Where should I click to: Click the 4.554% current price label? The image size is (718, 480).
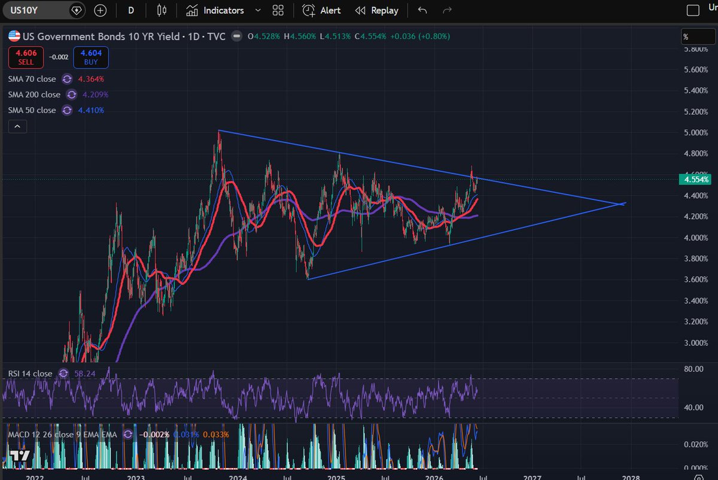click(x=695, y=180)
